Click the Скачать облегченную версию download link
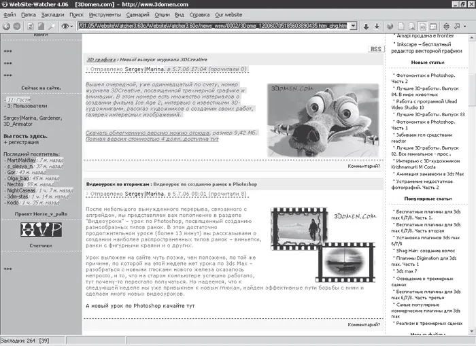 click(x=148, y=133)
